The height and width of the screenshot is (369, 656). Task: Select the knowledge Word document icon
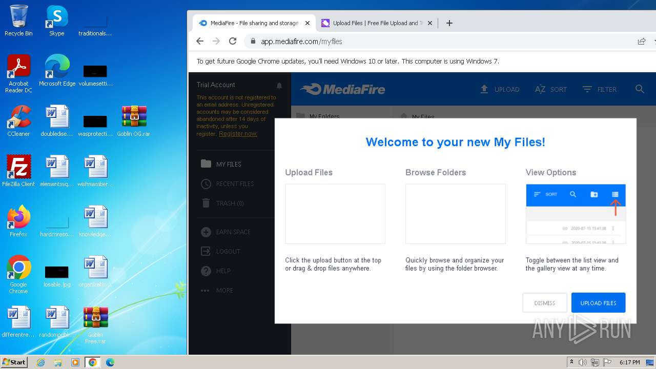tap(95, 221)
